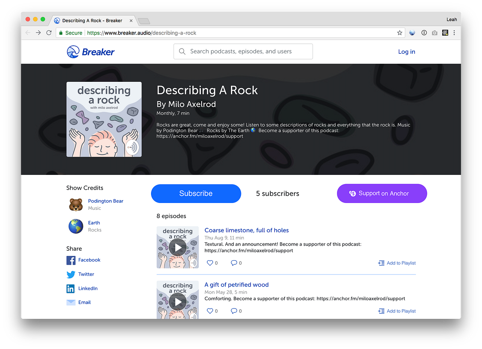Screen dimensions: 482x349
Task: Play the "Coarse limestone" episode
Action: (178, 248)
